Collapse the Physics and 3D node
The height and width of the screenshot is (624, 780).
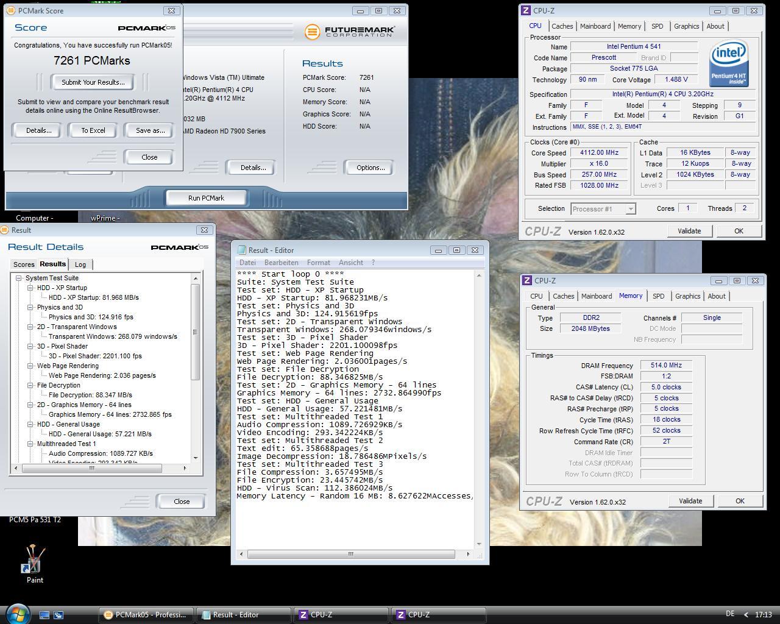click(x=30, y=307)
